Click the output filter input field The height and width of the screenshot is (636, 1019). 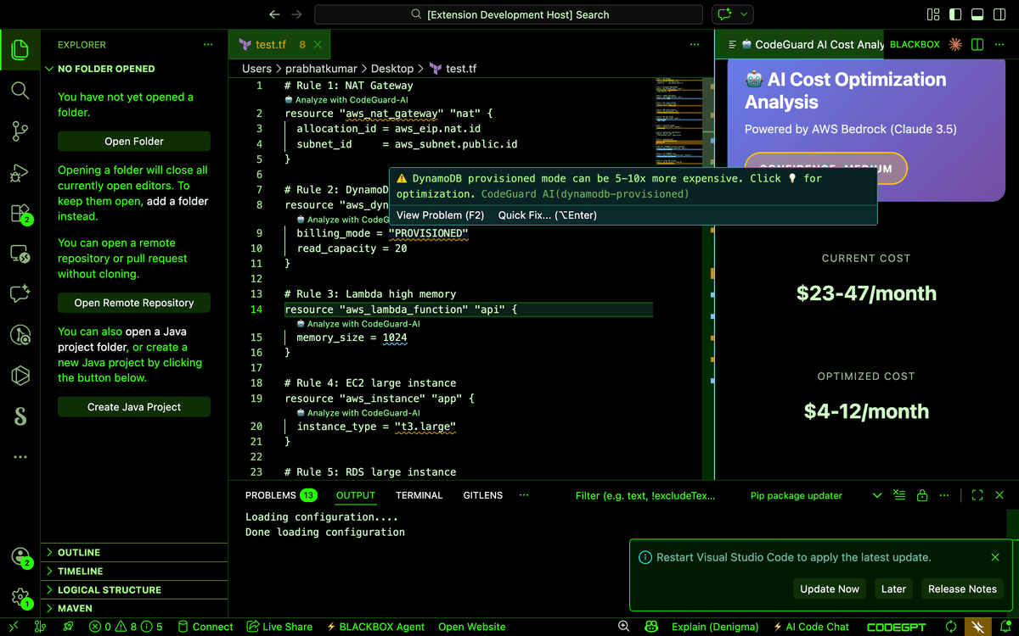[645, 495]
